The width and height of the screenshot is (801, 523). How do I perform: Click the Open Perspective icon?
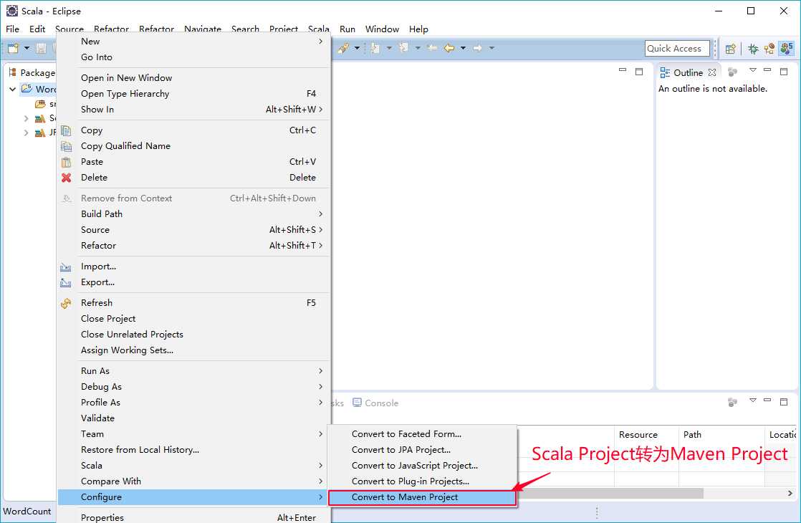731,49
